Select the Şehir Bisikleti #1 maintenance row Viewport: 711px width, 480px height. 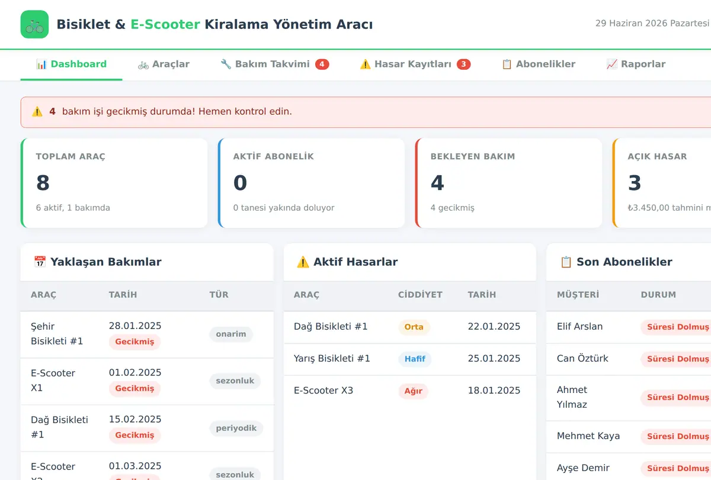point(147,334)
